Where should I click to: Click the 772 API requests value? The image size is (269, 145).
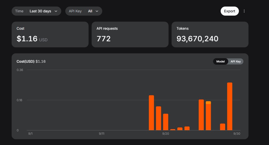(x=104, y=39)
